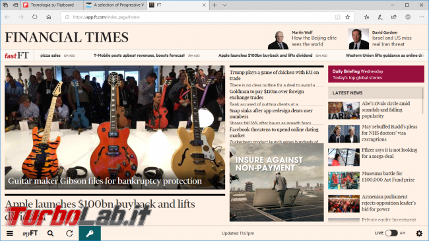Switch to Tecnologia su Flipboard tab
Screen dimensions: 429x241
pos(52,5)
